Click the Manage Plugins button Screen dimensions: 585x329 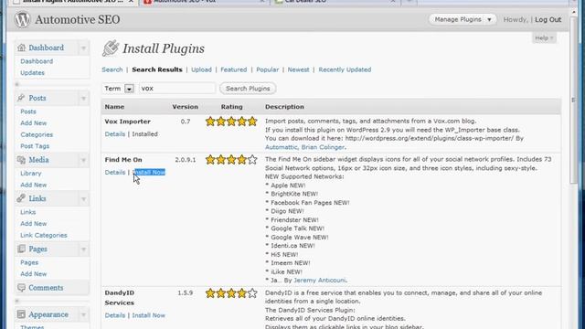463,19
